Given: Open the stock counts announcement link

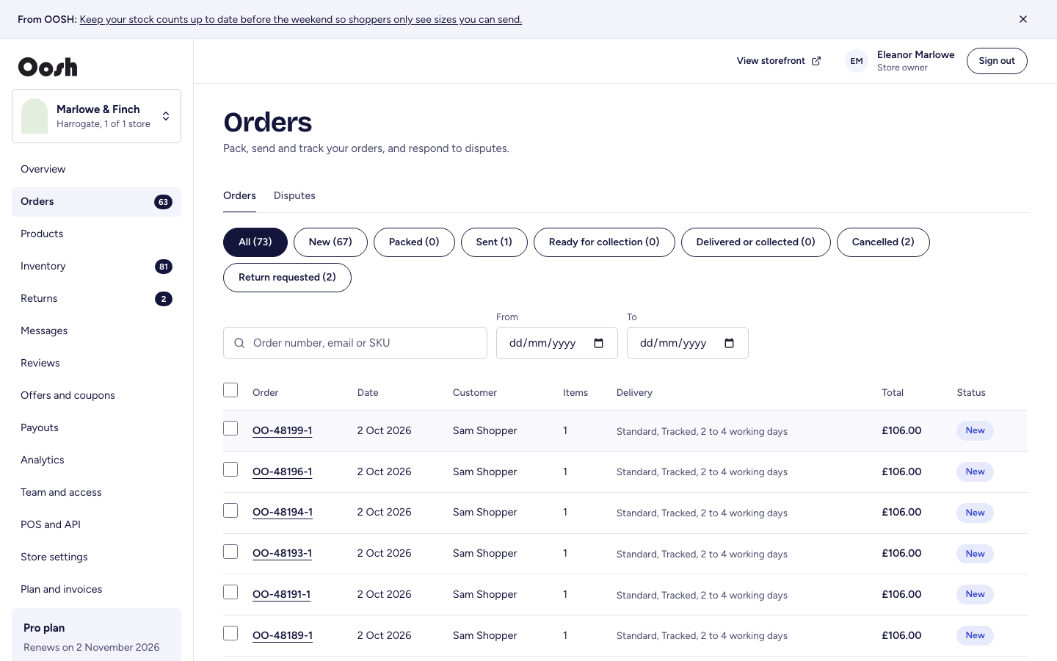Looking at the screenshot, I should (x=300, y=20).
